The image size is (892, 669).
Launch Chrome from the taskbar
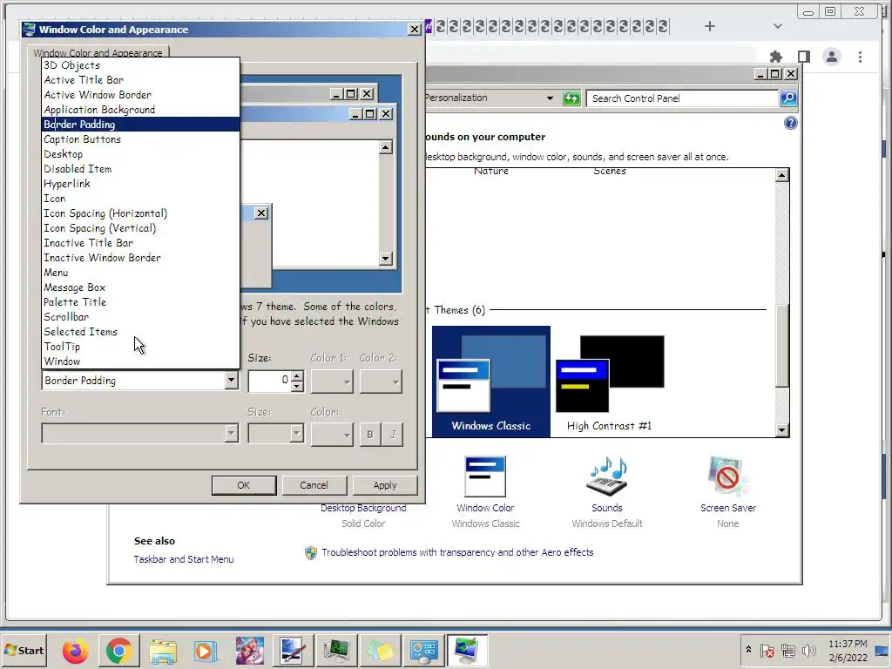click(118, 650)
